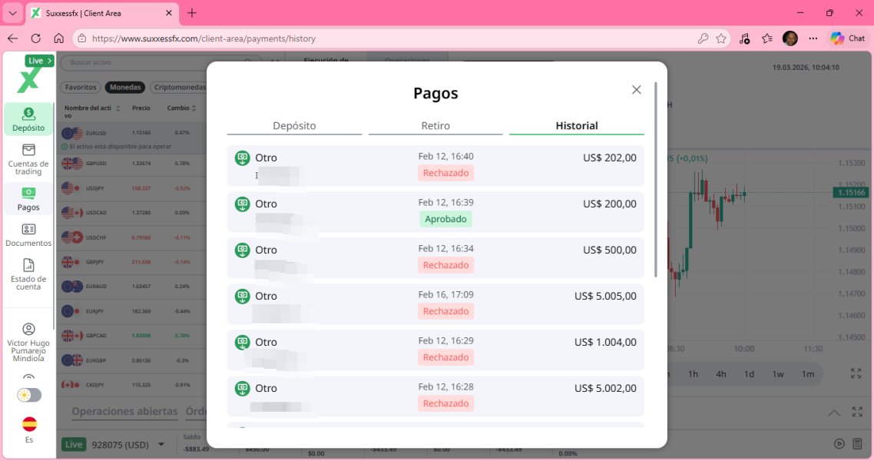The image size is (874, 461).
Task: Select the Favoritos filter chip
Action: (81, 87)
